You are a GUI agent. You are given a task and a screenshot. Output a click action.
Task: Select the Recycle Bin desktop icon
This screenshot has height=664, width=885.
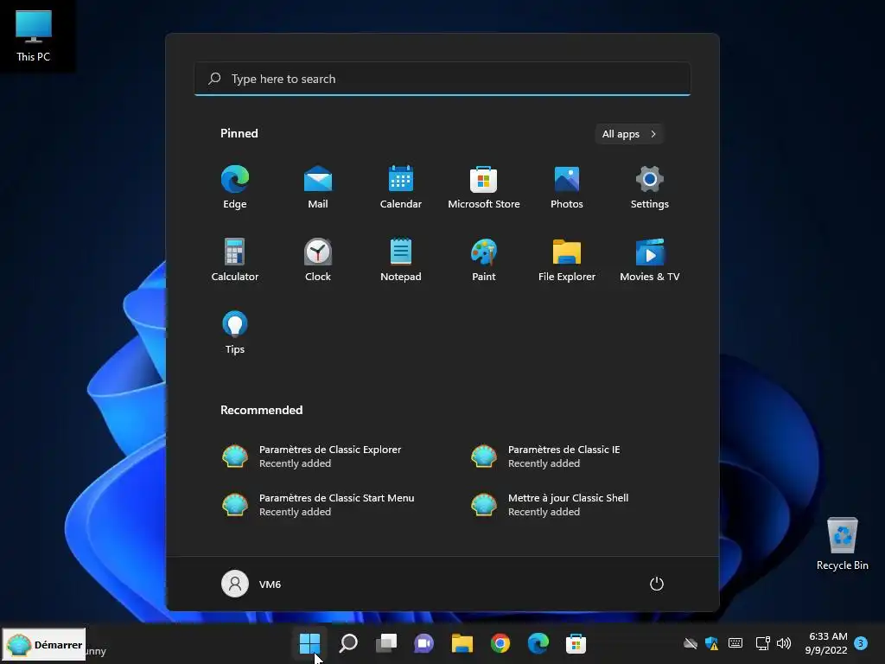(x=842, y=544)
